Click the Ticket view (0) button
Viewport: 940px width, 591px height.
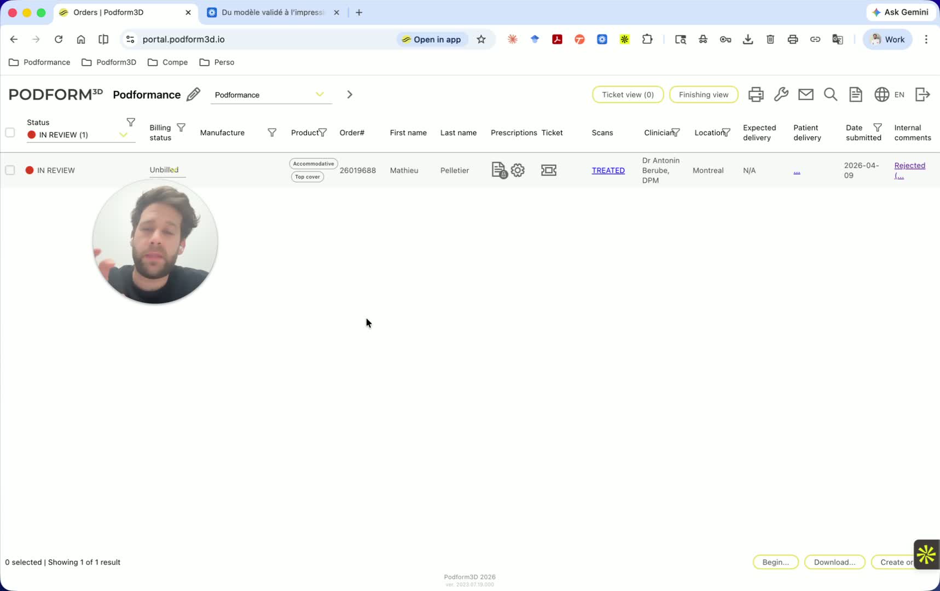628,95
